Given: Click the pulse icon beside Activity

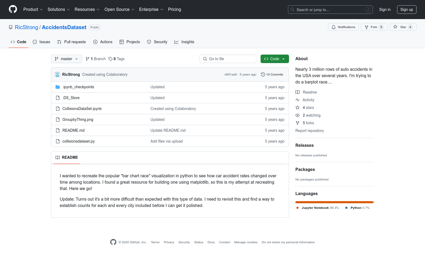Looking at the screenshot, I should tap(297, 100).
